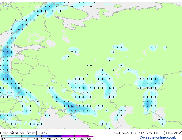182x140 pixels.
Task: Pick the 45–50 mm legend color swatch
Action: pyautogui.click(x=84, y=136)
